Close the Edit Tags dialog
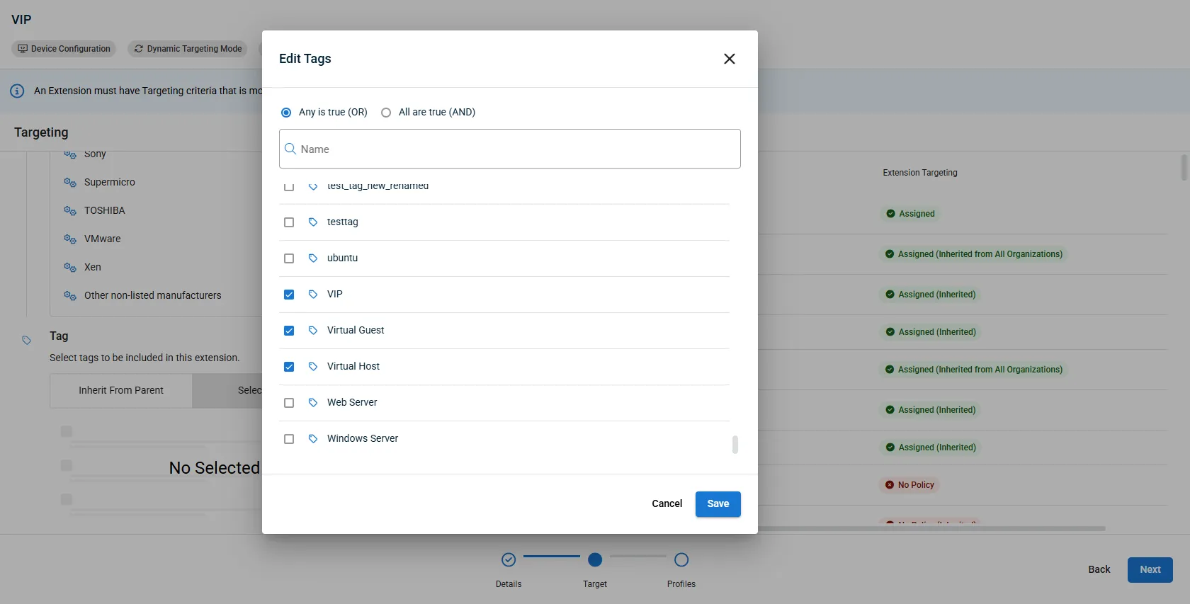Viewport: 1190px width, 604px height. [x=729, y=59]
